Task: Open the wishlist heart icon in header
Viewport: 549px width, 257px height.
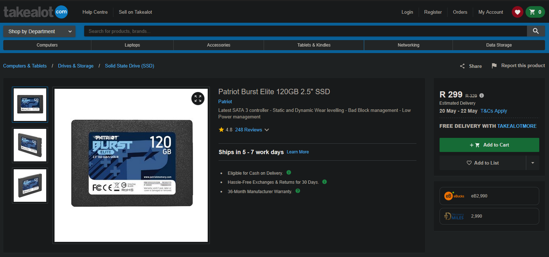Action: pos(518,12)
